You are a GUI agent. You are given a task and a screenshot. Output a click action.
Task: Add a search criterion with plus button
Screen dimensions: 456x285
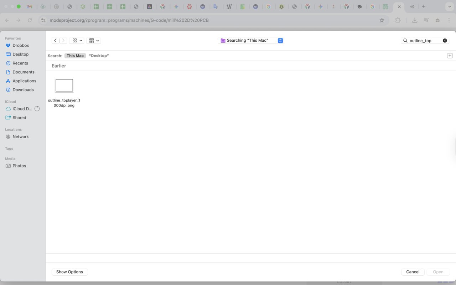pos(450,56)
